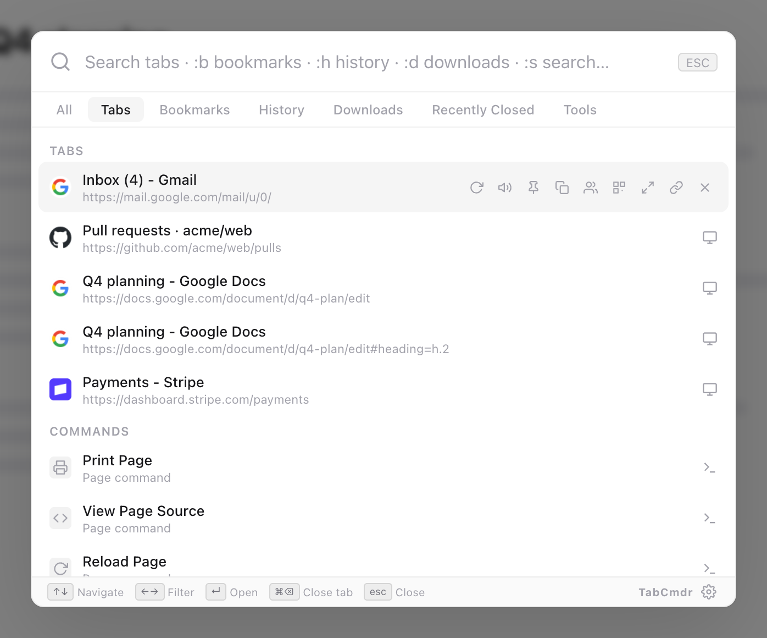Click the esc Close hint in footer
This screenshot has width=767, height=638.
(394, 592)
